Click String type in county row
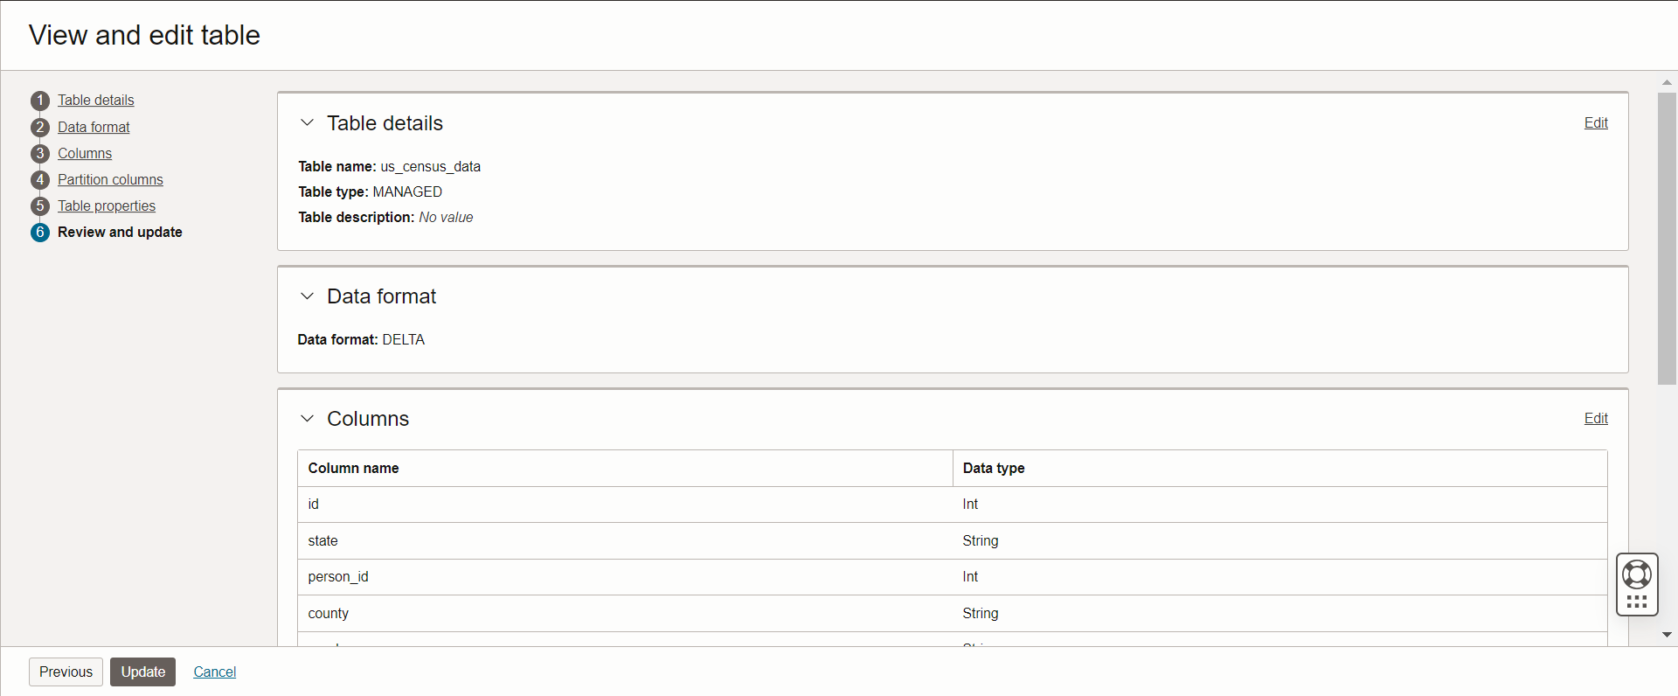Screen dimensions: 1678x696 point(981,614)
